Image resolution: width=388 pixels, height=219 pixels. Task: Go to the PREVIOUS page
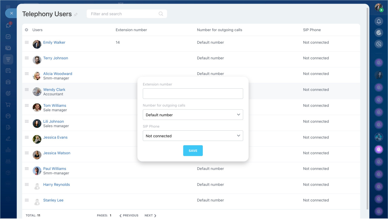coord(129,215)
